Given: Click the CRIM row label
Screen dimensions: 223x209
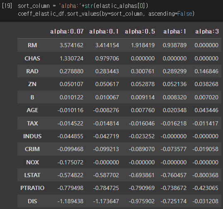Looking at the screenshot, I should tap(32, 149).
